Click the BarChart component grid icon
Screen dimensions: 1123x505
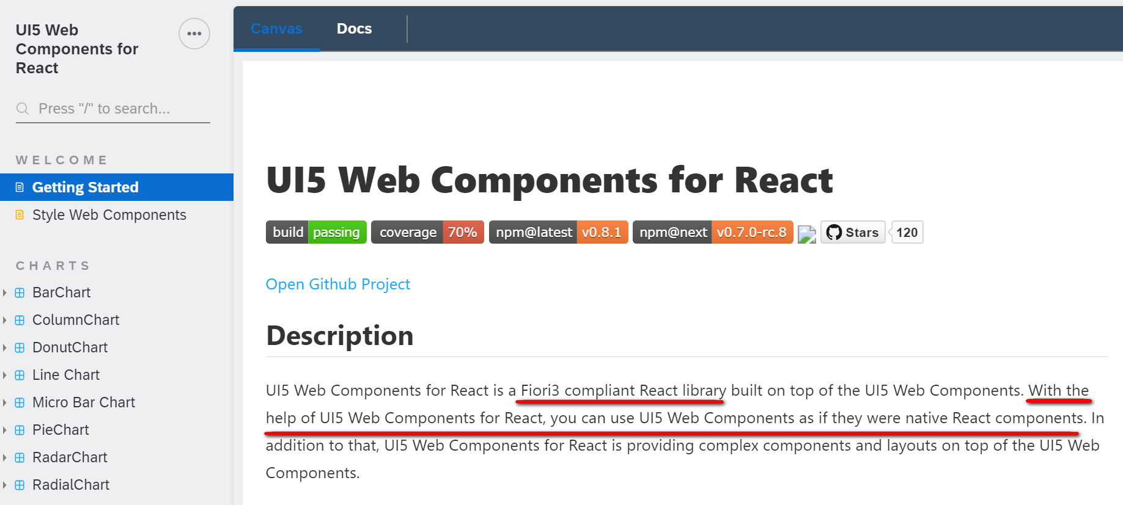tap(20, 292)
